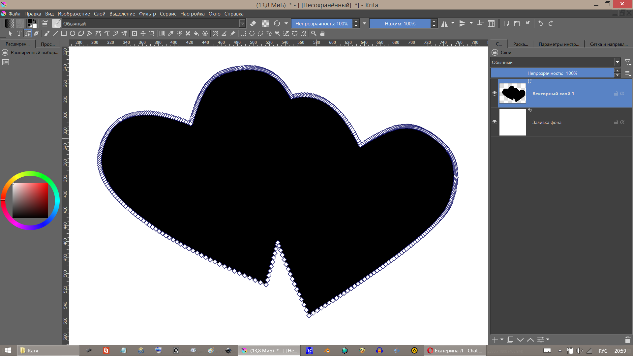This screenshot has height=356, width=633.
Task: Open horizontal mirror options arrow
Action: [453, 23]
